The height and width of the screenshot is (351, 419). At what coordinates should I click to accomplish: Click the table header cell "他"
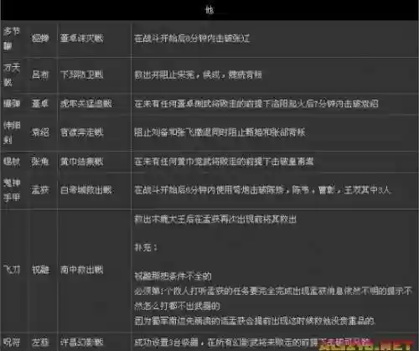(x=209, y=10)
